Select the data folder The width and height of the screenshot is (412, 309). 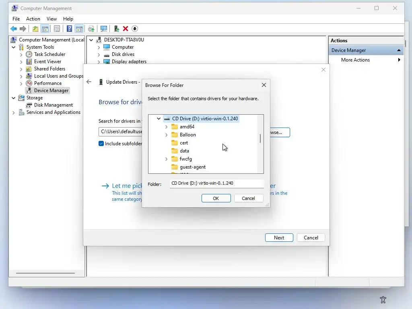[x=184, y=151]
